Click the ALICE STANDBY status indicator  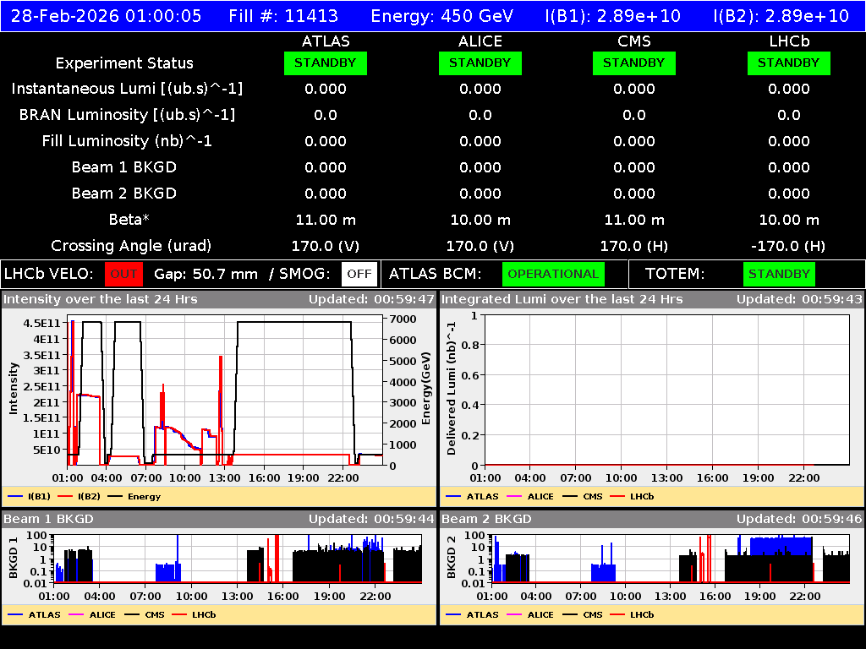pyautogui.click(x=480, y=63)
